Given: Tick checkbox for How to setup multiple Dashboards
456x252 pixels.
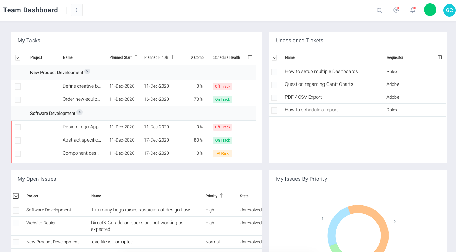Looking at the screenshot, I should (x=274, y=72).
